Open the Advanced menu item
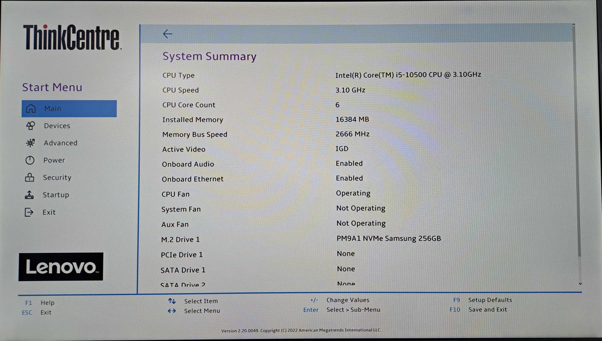Image resolution: width=602 pixels, height=341 pixels. pyautogui.click(x=60, y=143)
